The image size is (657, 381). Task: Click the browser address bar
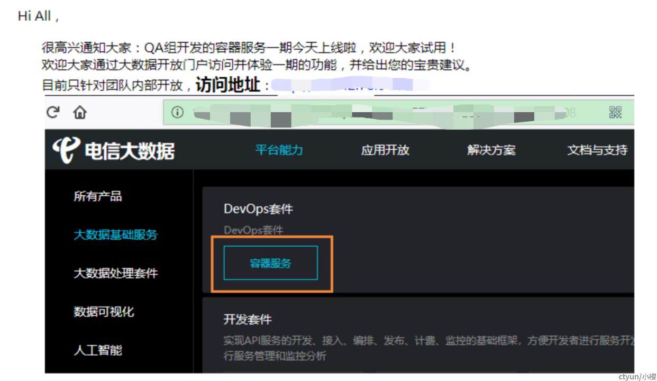(398, 112)
